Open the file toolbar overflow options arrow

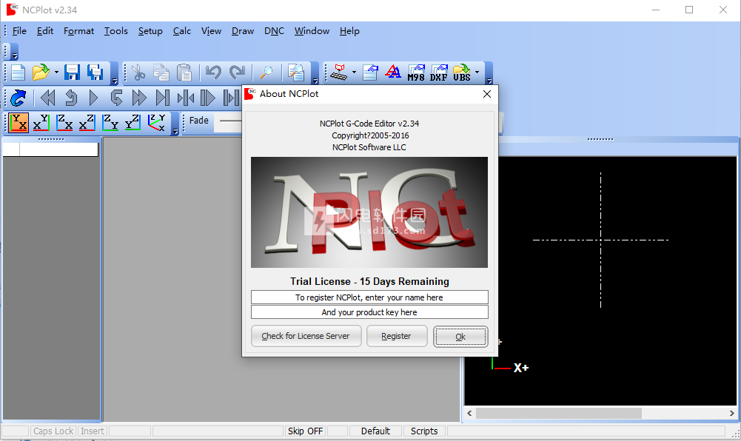(x=114, y=74)
